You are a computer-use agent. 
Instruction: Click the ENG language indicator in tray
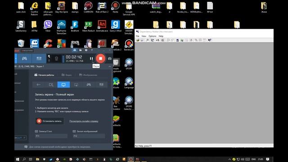254,159
